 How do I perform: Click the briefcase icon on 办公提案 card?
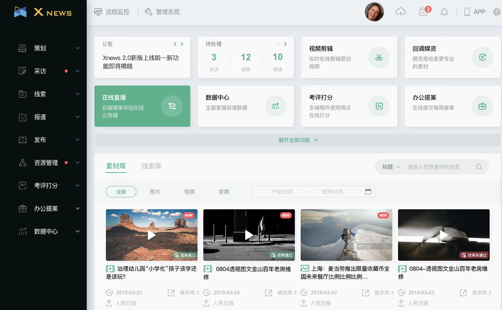pos(482,106)
